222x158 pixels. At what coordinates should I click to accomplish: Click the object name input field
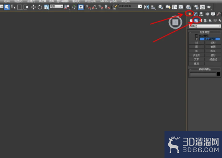[203, 74]
